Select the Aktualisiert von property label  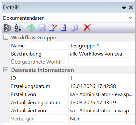39,111
